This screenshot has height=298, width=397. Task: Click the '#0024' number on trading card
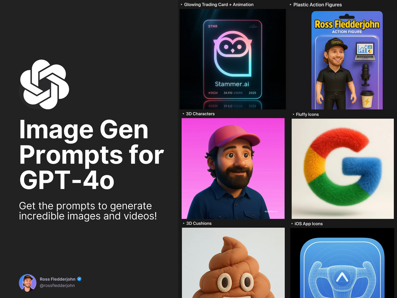213,93
